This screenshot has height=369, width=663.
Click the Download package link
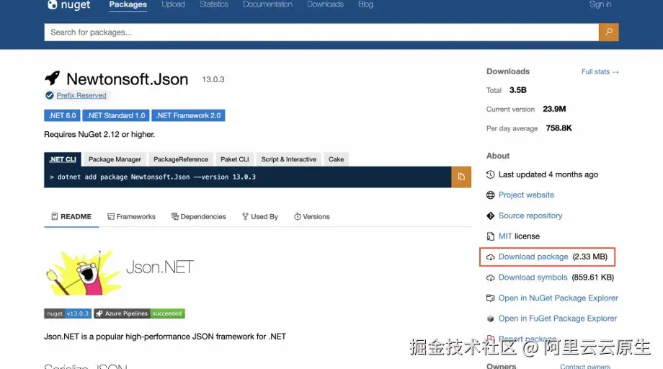(533, 257)
